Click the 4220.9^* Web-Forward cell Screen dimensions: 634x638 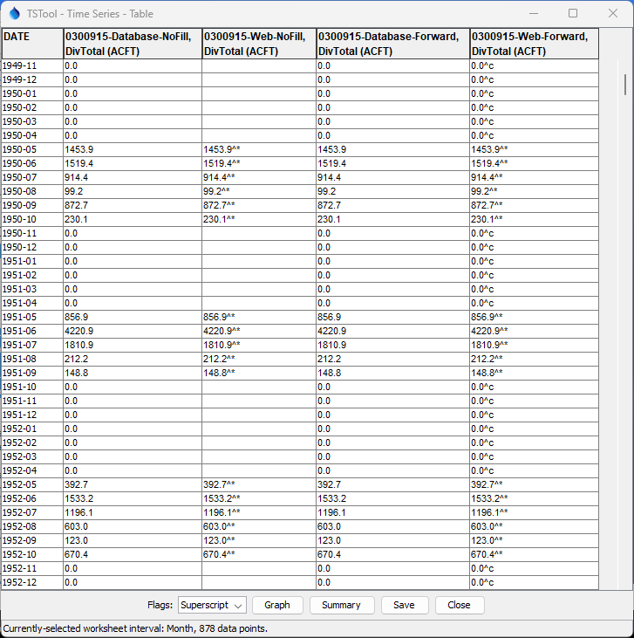534,331
